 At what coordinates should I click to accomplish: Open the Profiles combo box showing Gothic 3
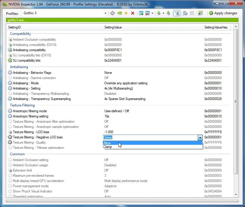coord(65,13)
